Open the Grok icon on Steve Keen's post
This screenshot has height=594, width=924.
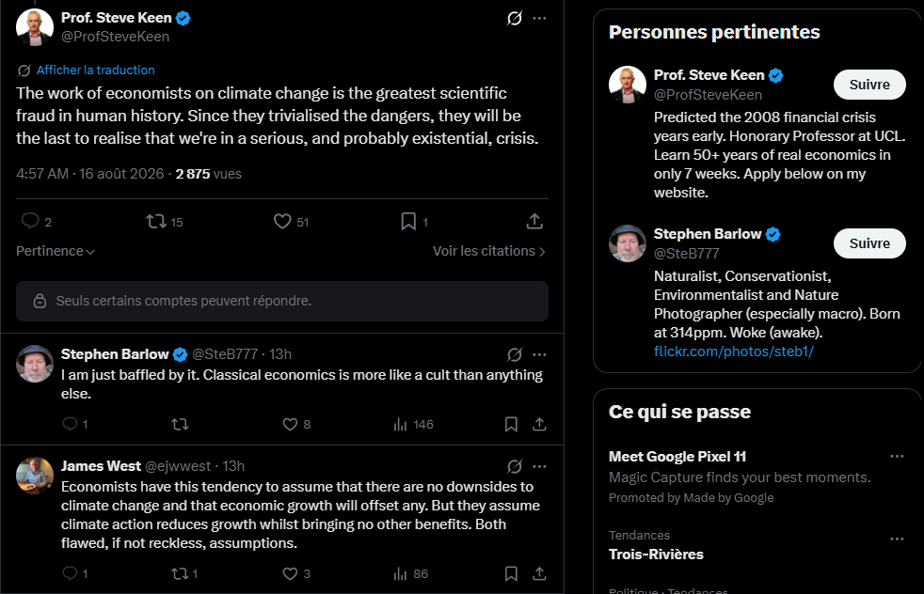[x=515, y=18]
